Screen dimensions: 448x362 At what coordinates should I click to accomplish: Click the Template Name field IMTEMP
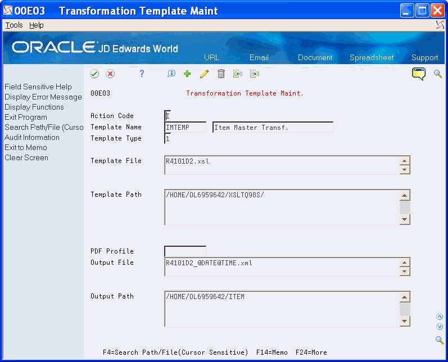point(185,127)
